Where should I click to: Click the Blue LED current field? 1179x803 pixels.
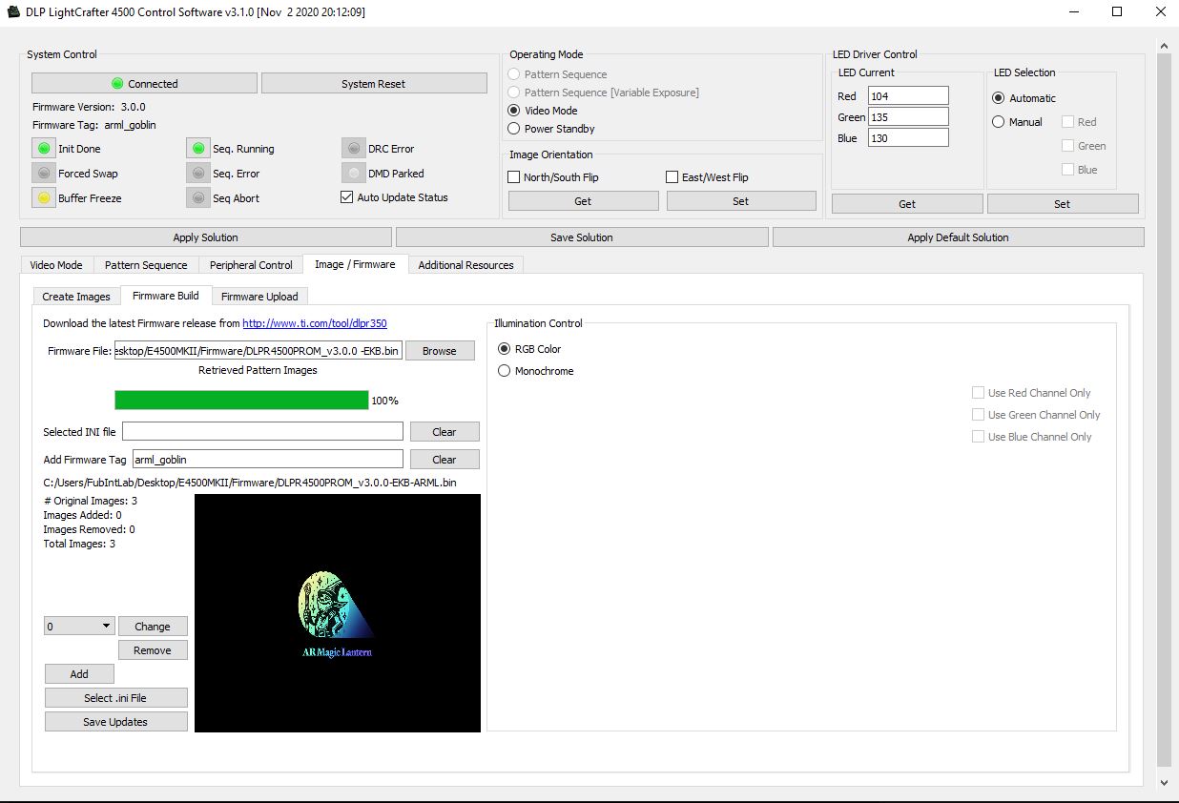click(x=908, y=137)
